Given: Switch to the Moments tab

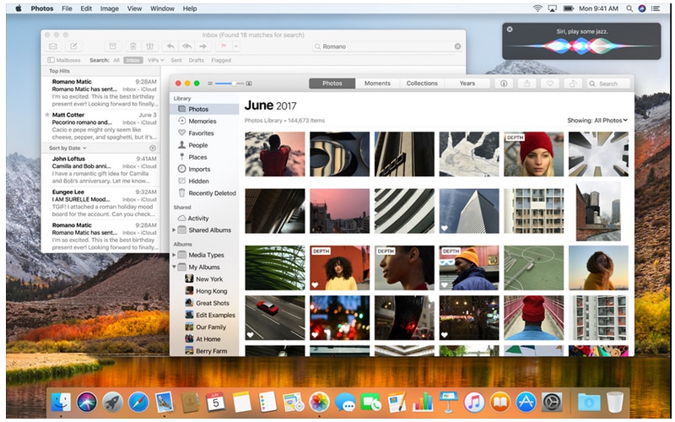Looking at the screenshot, I should (x=377, y=84).
